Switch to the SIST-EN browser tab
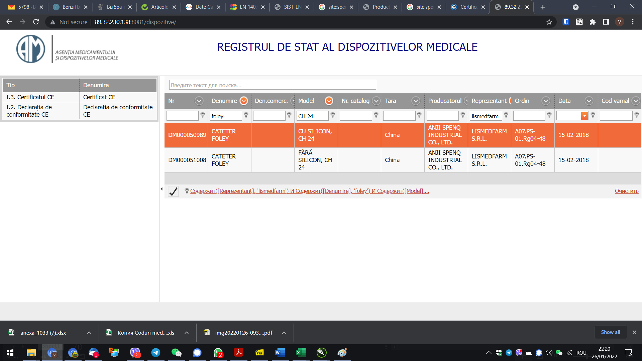 click(x=292, y=7)
